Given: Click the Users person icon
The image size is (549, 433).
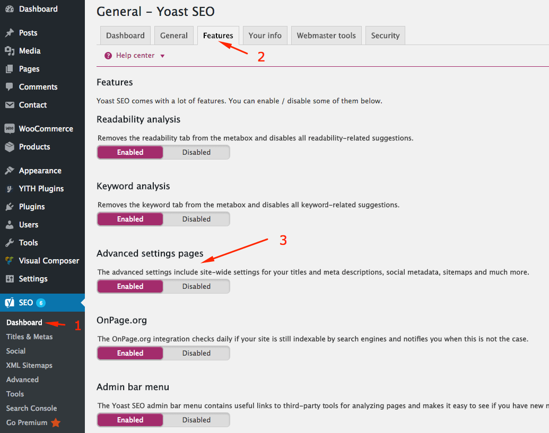Looking at the screenshot, I should tap(10, 225).
